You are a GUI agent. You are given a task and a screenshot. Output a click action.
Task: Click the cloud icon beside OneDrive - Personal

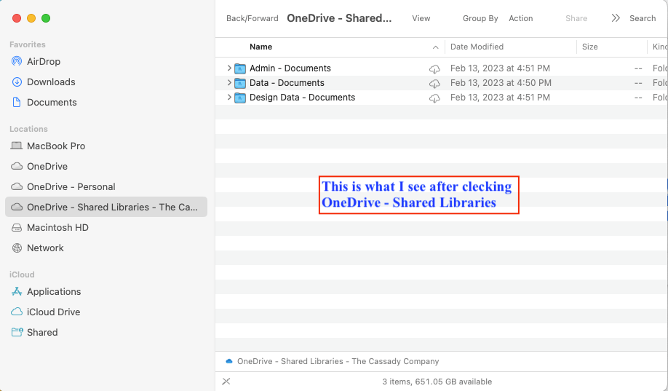[17, 186]
